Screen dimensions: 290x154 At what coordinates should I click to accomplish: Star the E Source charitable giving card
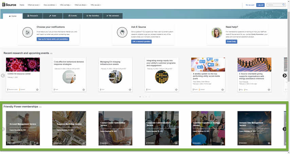click(269, 90)
